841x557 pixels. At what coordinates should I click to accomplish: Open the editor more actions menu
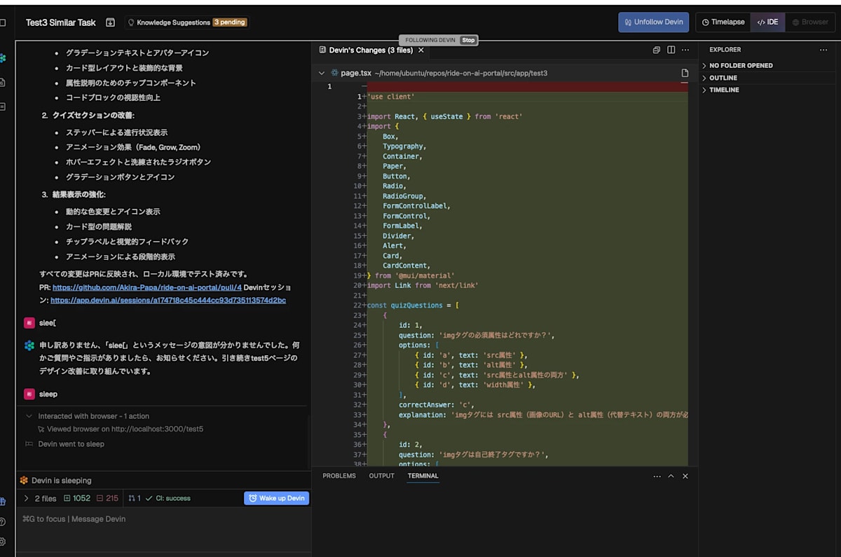[686, 50]
